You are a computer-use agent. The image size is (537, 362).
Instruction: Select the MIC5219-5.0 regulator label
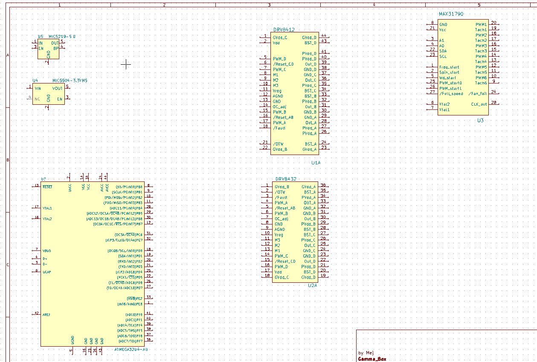[x=62, y=37]
